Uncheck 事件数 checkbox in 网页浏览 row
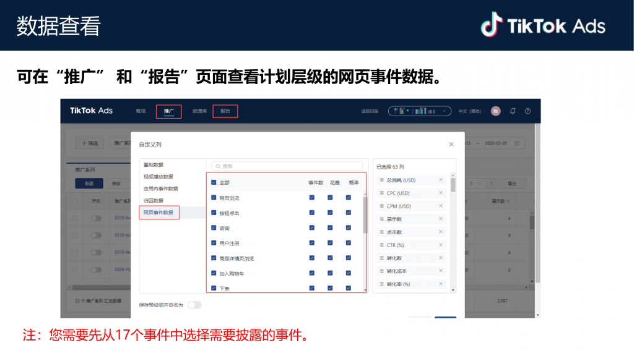Image resolution: width=634 pixels, height=356 pixels. [x=312, y=198]
